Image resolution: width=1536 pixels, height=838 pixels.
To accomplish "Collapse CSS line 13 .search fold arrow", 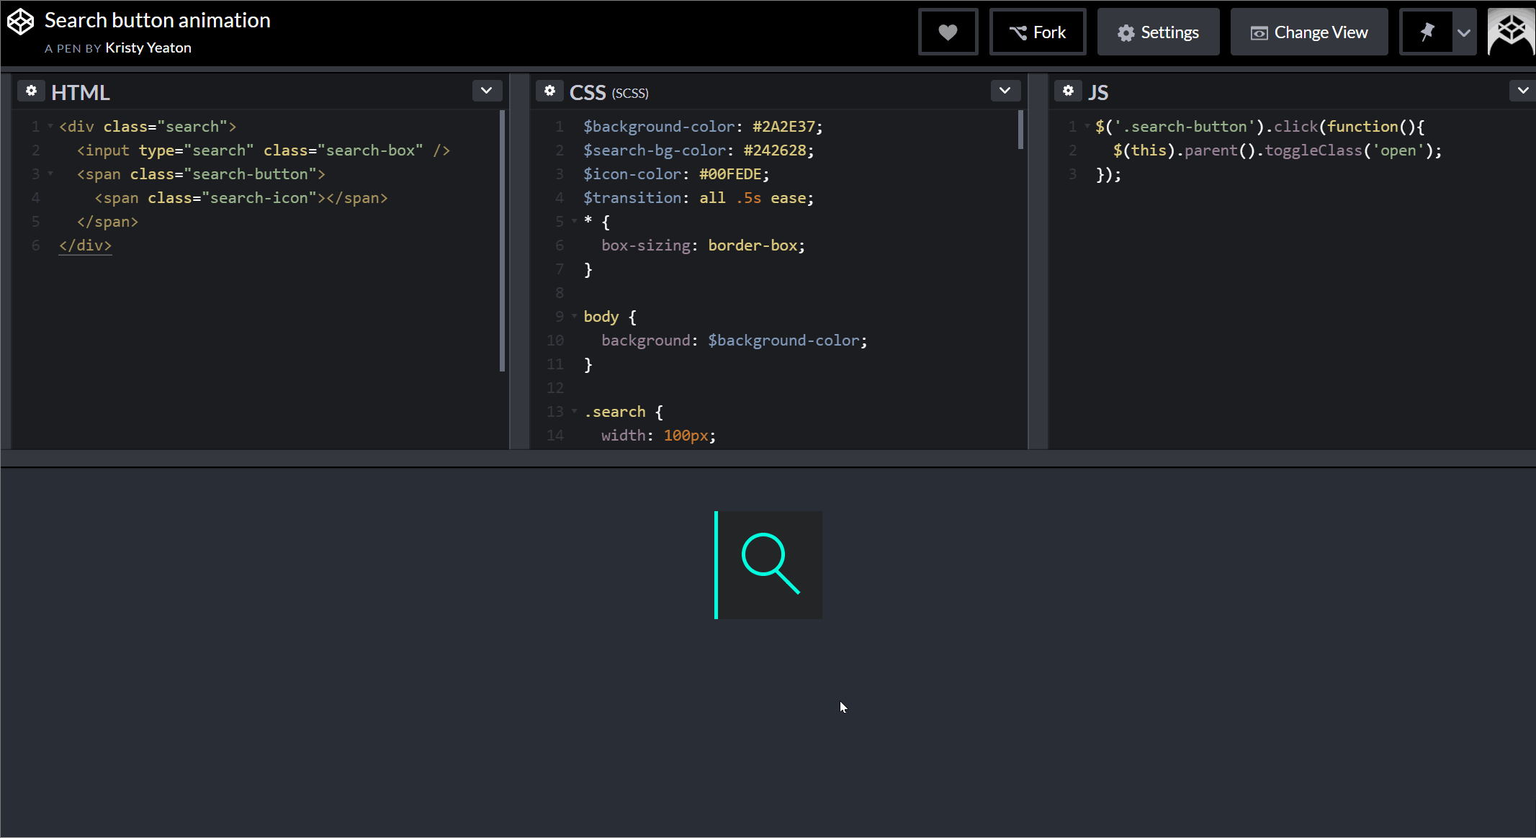I will [x=575, y=412].
